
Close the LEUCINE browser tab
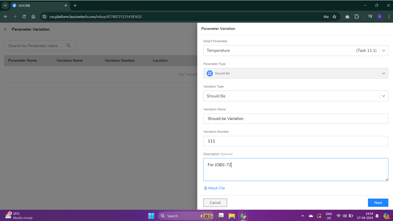pyautogui.click(x=66, y=6)
